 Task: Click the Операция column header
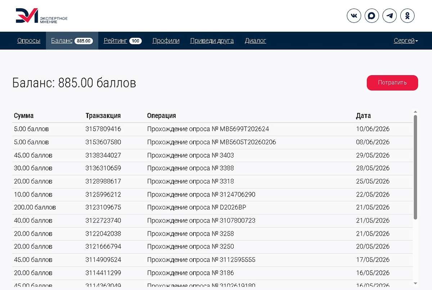161,116
